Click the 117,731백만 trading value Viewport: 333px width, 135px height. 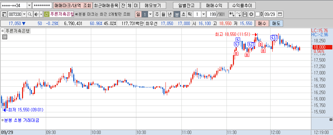[x=133, y=24]
